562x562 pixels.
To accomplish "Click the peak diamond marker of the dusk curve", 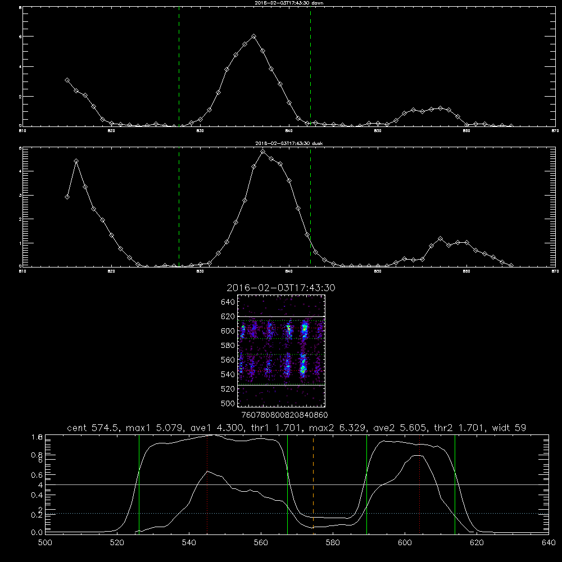I will click(x=262, y=152).
